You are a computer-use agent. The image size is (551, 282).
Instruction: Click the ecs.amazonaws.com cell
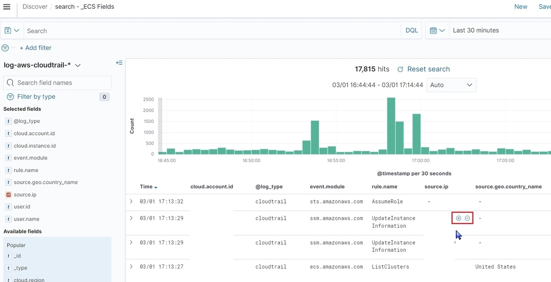pyautogui.click(x=336, y=267)
